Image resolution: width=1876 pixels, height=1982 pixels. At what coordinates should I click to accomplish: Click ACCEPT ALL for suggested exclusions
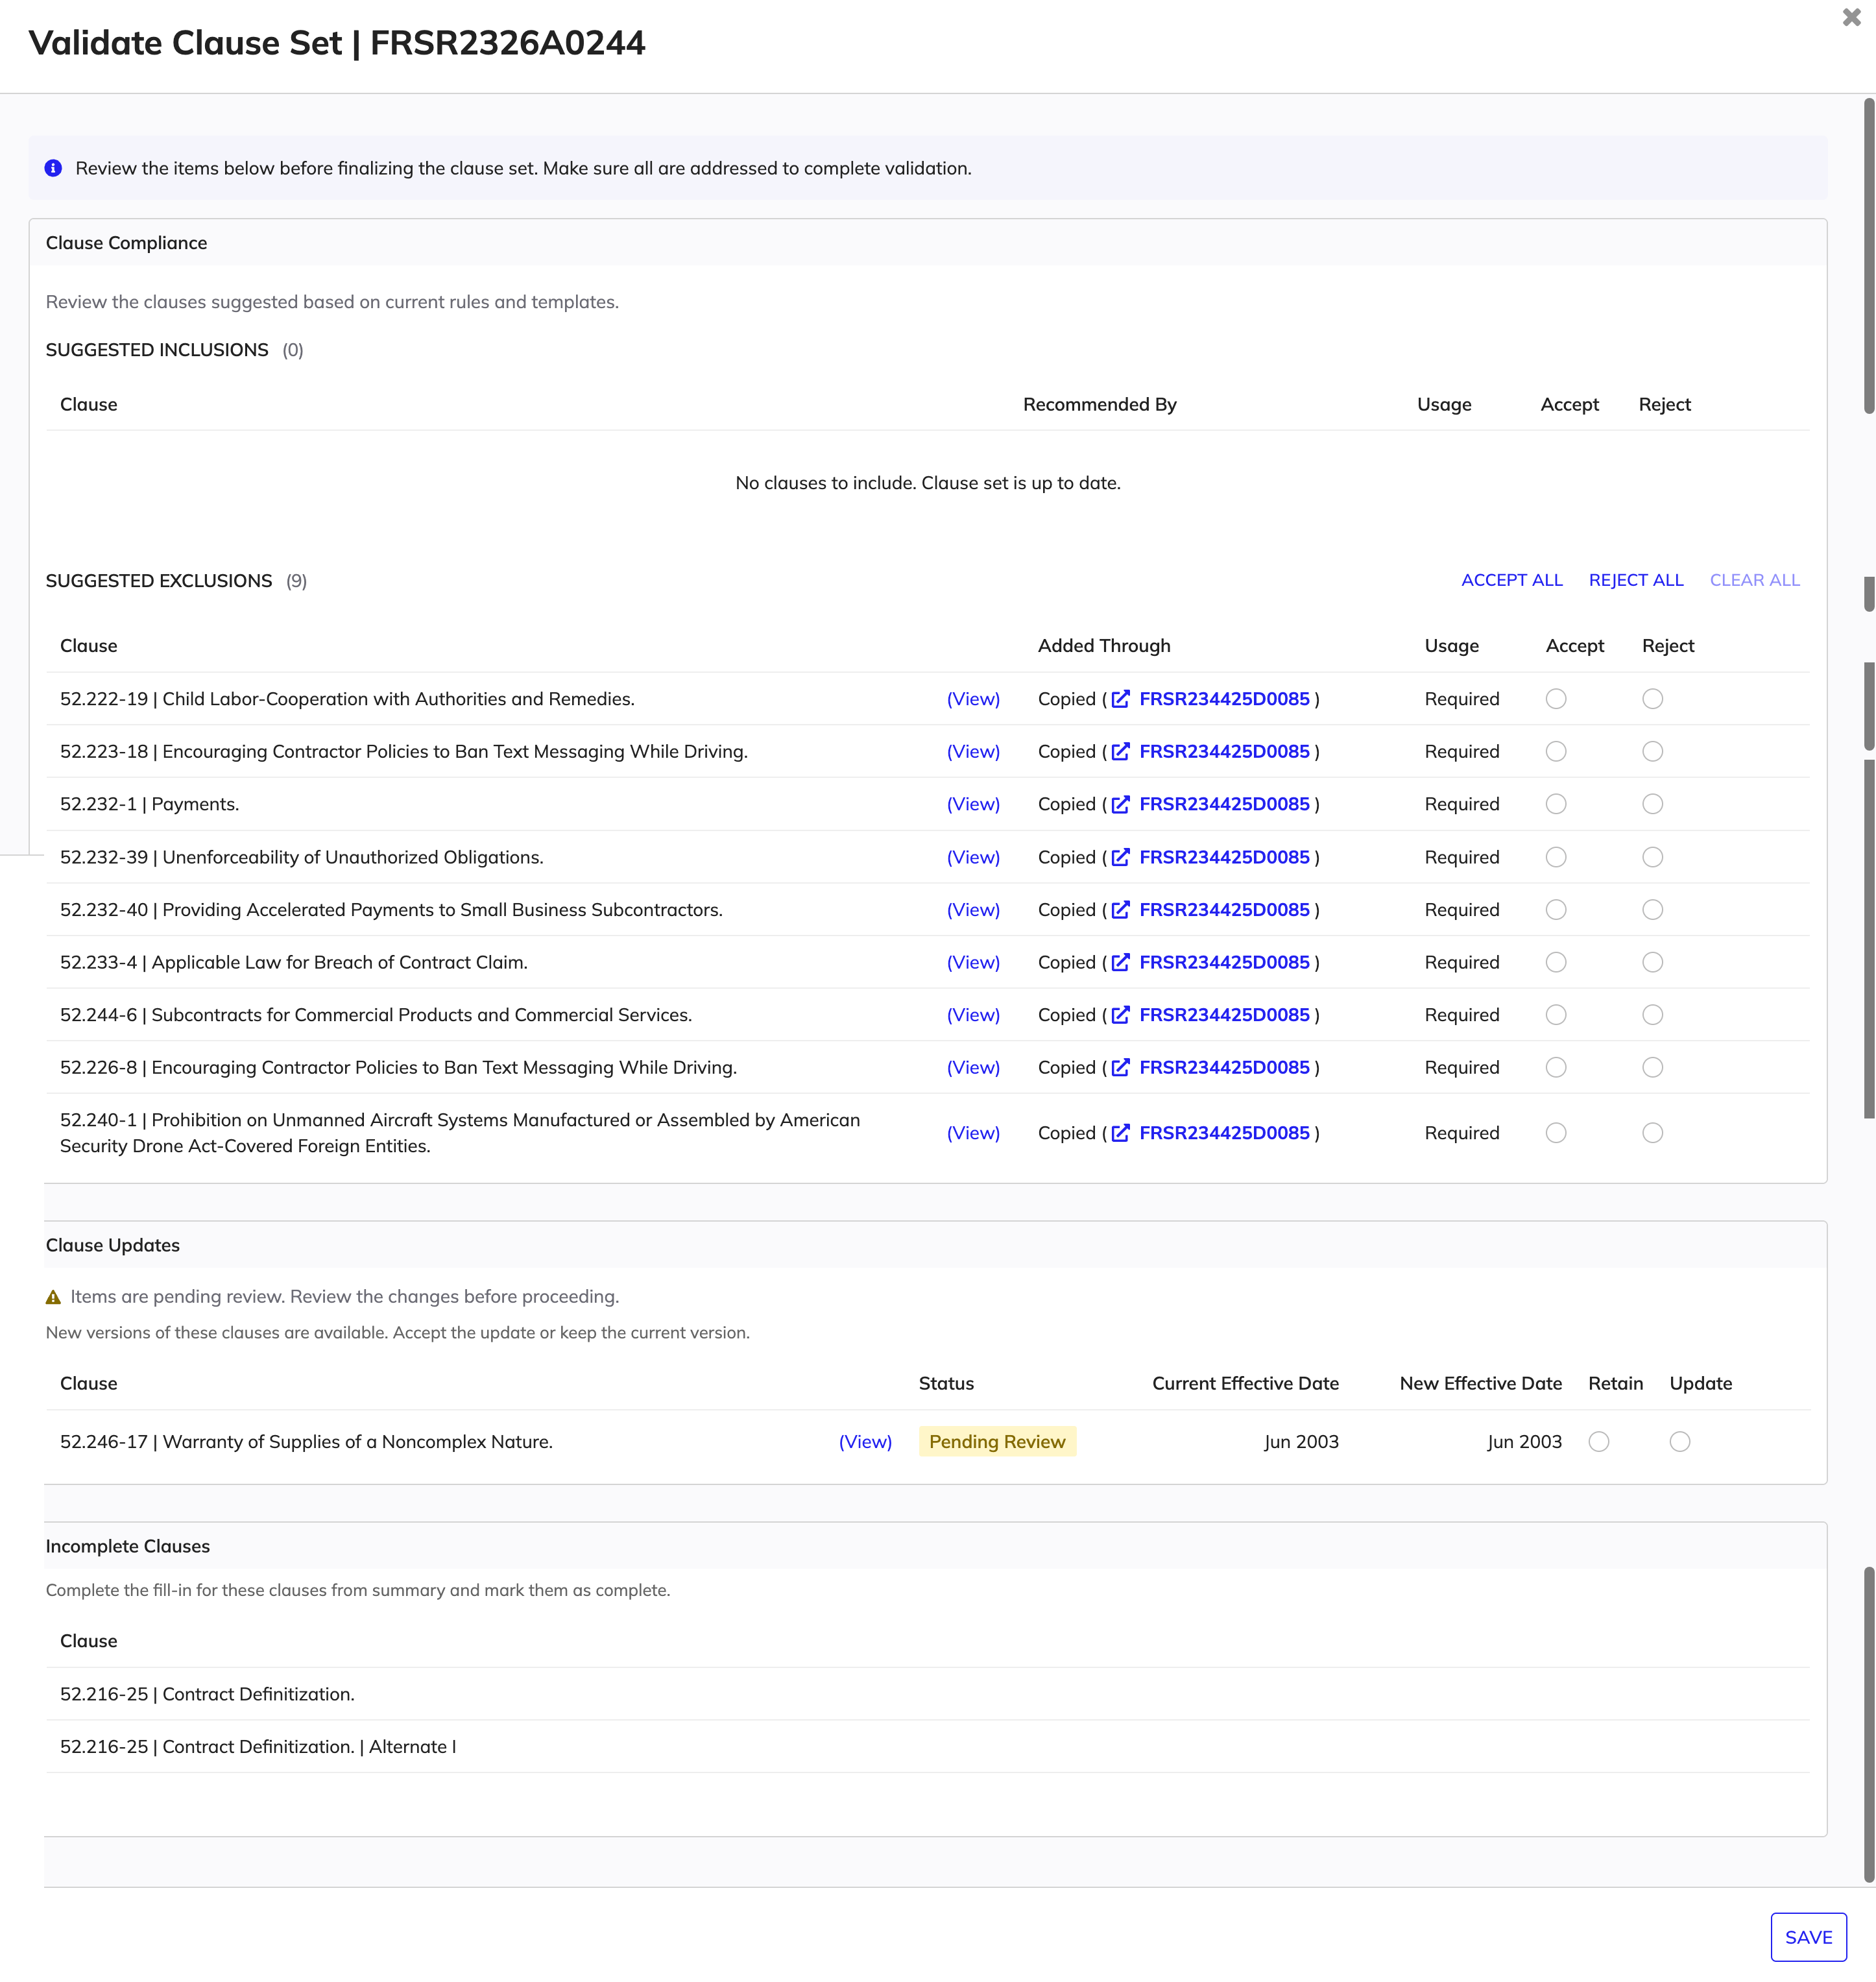[1512, 580]
